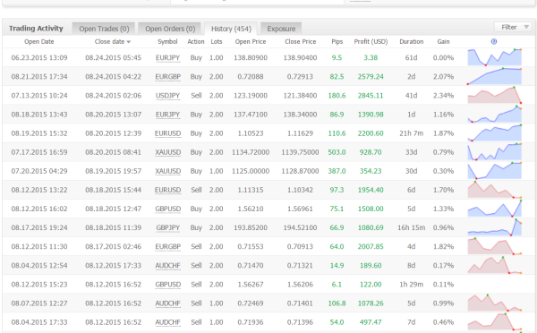View sparkline chart for 2200.60 profit trade
This screenshot has height=333, width=537.
495,132
